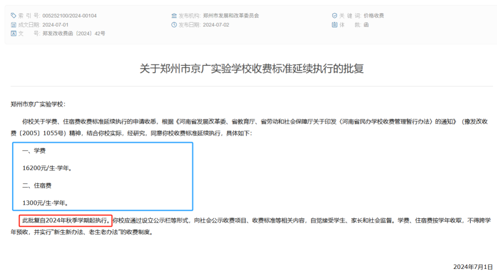This screenshot has height=274, width=497.
Task: Click the document icon beside 文号
Action: coord(13,34)
